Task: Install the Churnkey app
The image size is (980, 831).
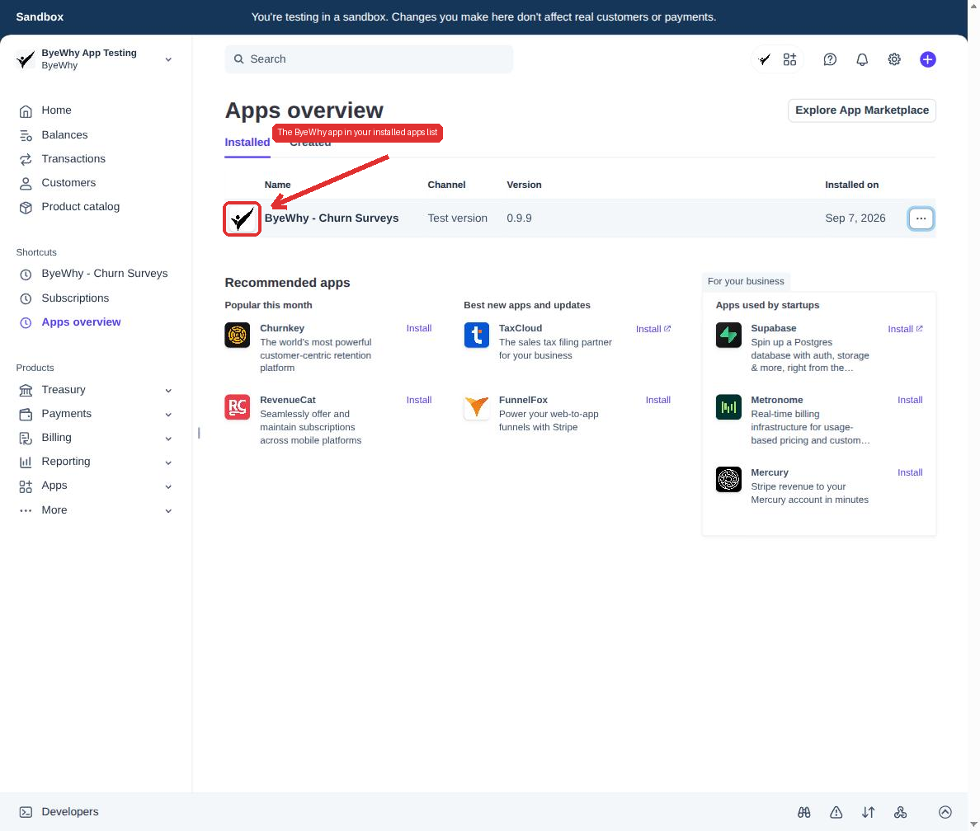Action: (x=419, y=329)
